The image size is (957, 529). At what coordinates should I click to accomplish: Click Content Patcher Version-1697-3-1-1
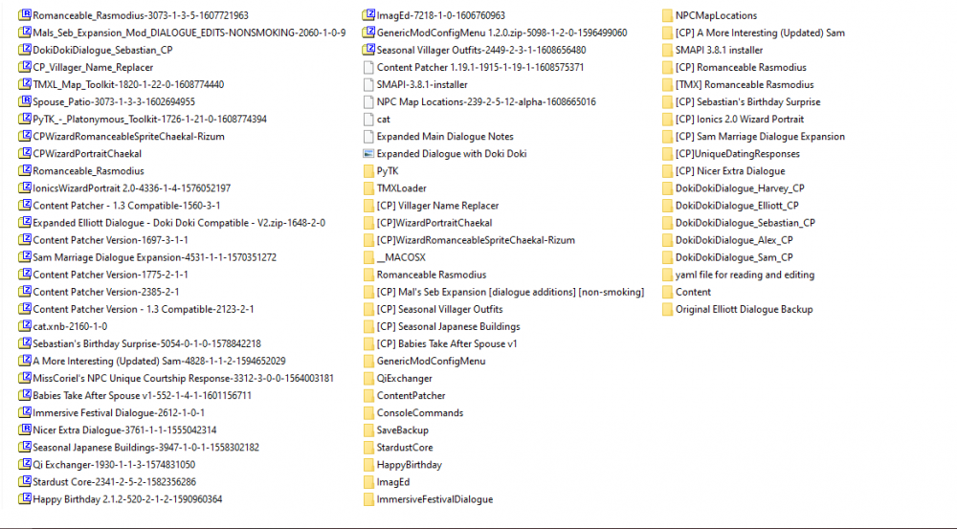click(110, 240)
